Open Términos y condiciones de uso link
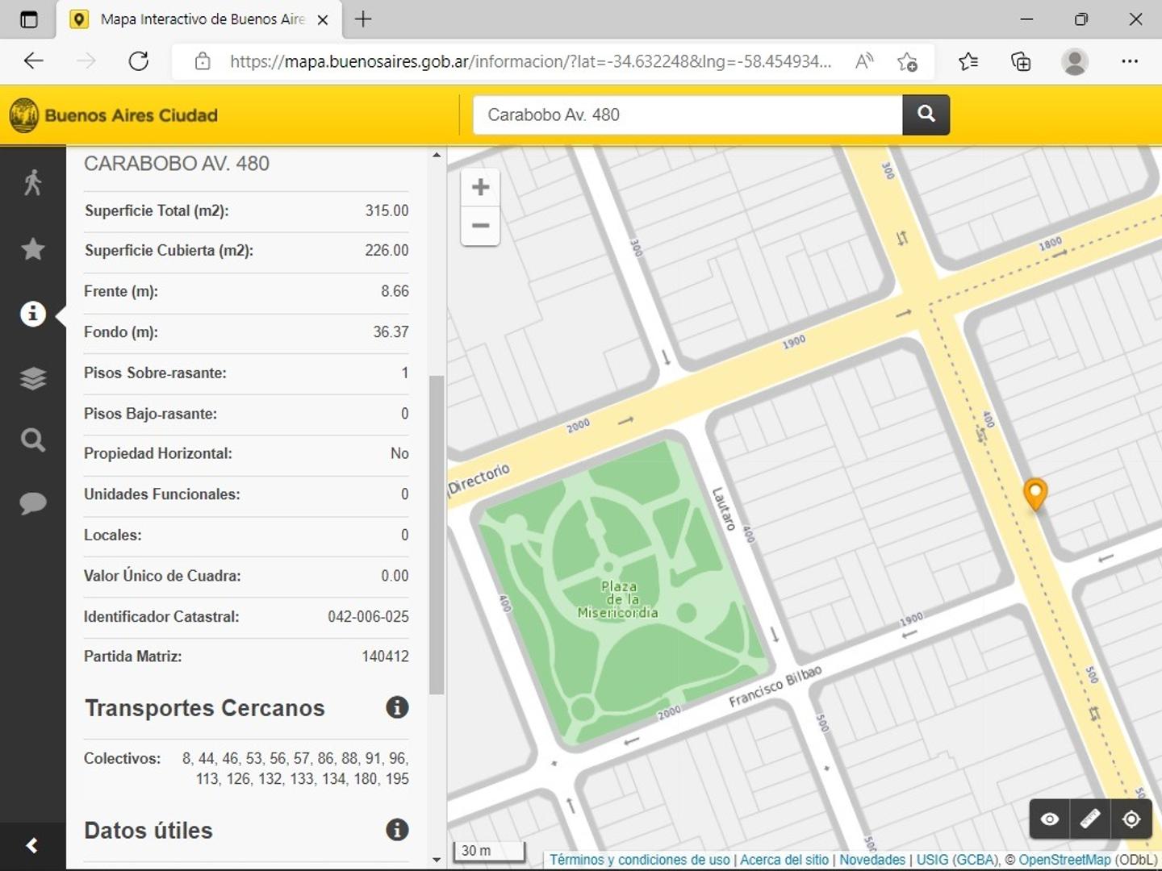Viewport: 1162px width, 871px height. [x=640, y=860]
